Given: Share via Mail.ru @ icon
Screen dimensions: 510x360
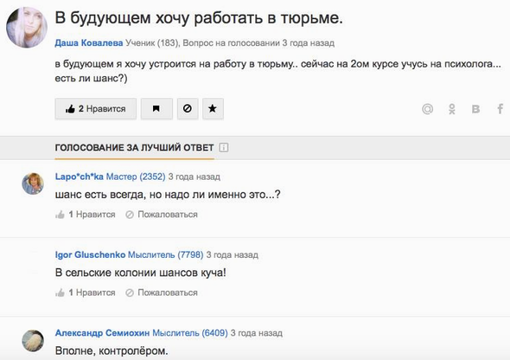Looking at the screenshot, I should click(427, 109).
